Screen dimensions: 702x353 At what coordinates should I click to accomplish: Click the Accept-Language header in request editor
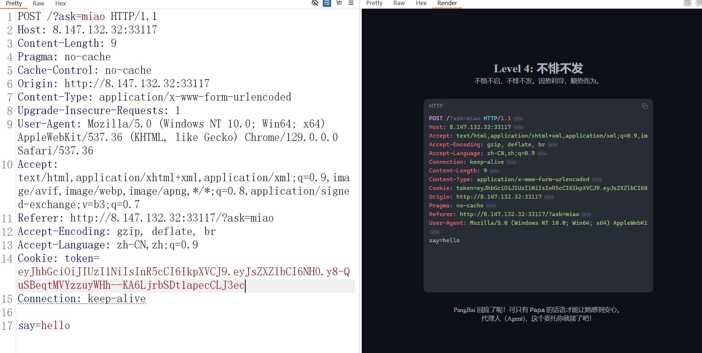pyautogui.click(x=108, y=245)
